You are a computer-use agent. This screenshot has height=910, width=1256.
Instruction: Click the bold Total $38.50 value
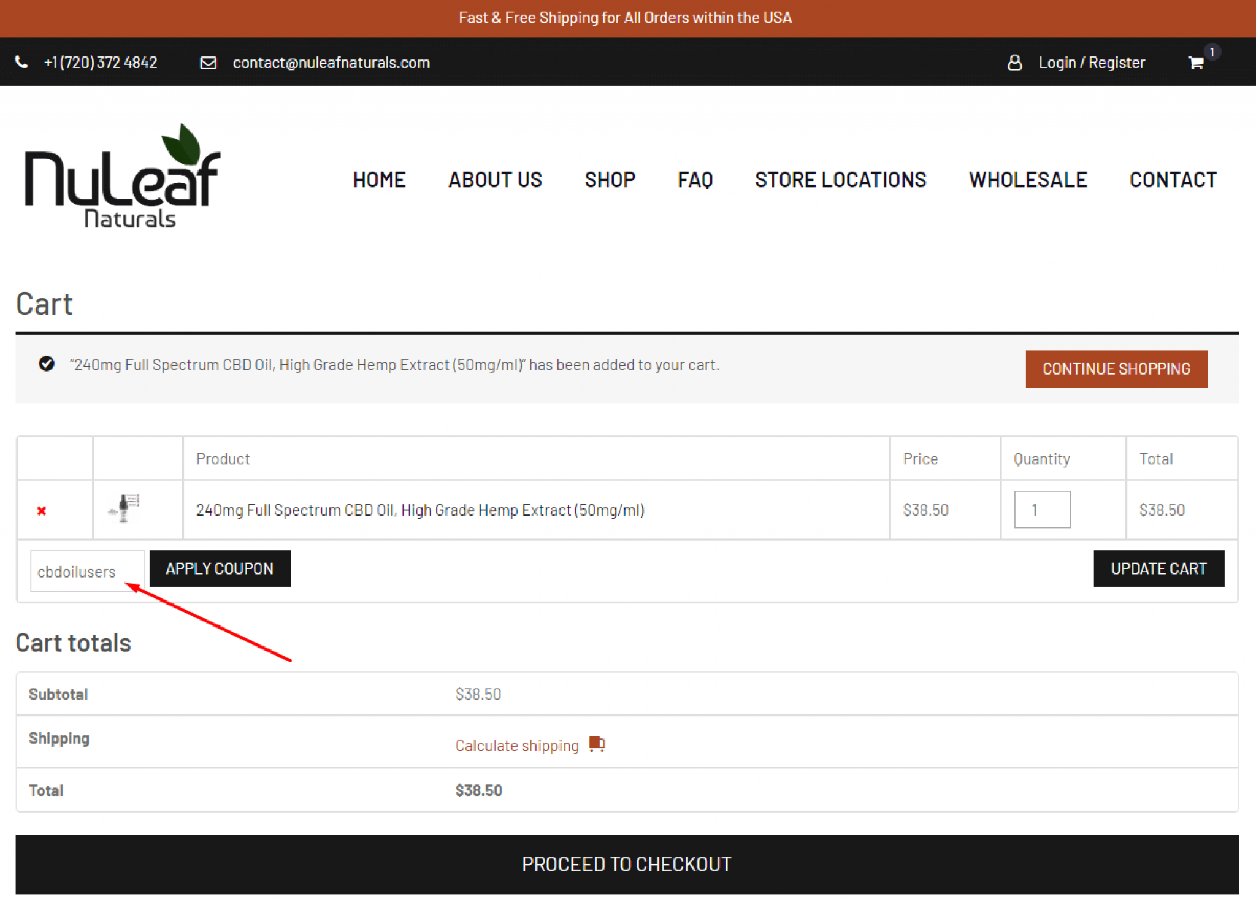click(x=478, y=790)
